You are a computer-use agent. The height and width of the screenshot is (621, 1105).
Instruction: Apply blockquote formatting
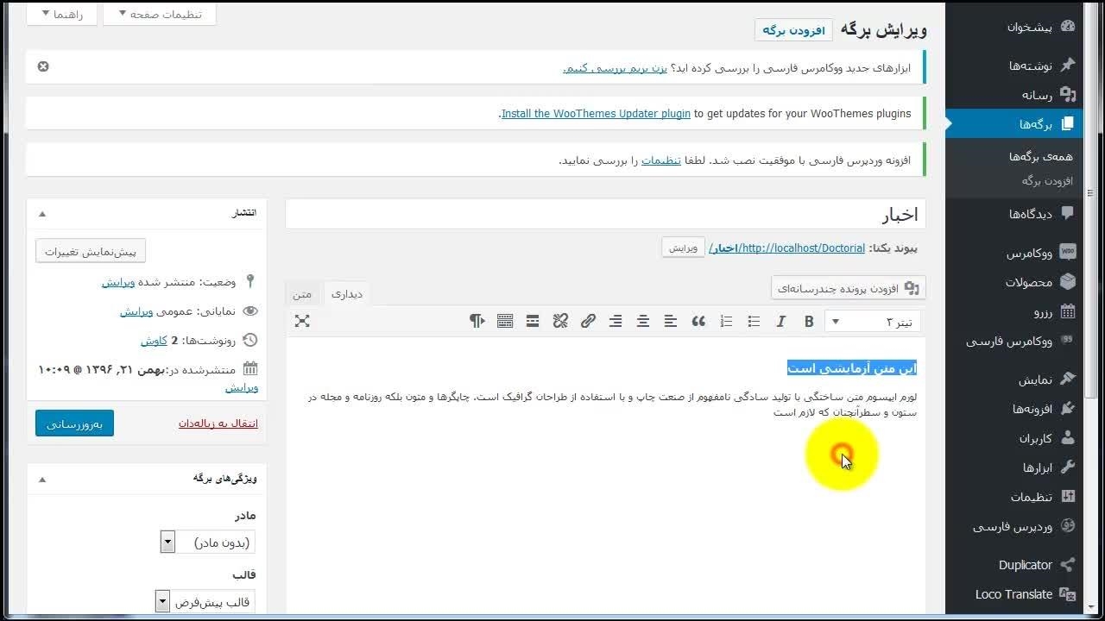point(698,322)
